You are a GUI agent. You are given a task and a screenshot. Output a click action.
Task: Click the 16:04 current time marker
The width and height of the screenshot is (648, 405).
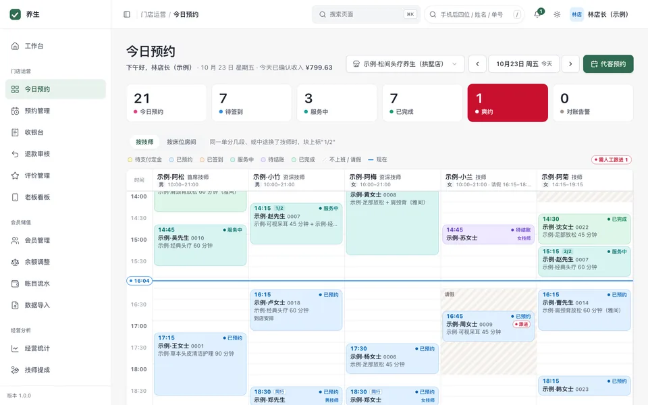point(139,281)
